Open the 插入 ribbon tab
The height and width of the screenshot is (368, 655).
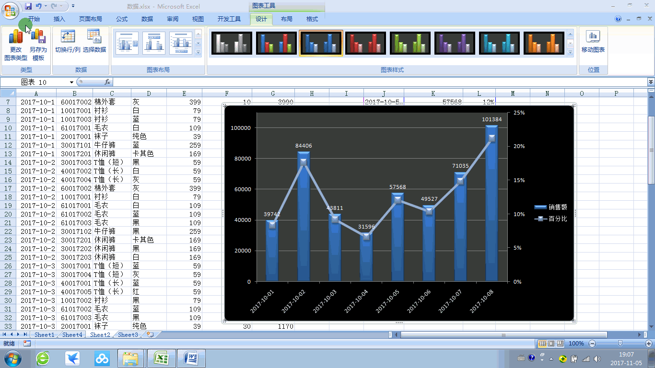coord(59,19)
